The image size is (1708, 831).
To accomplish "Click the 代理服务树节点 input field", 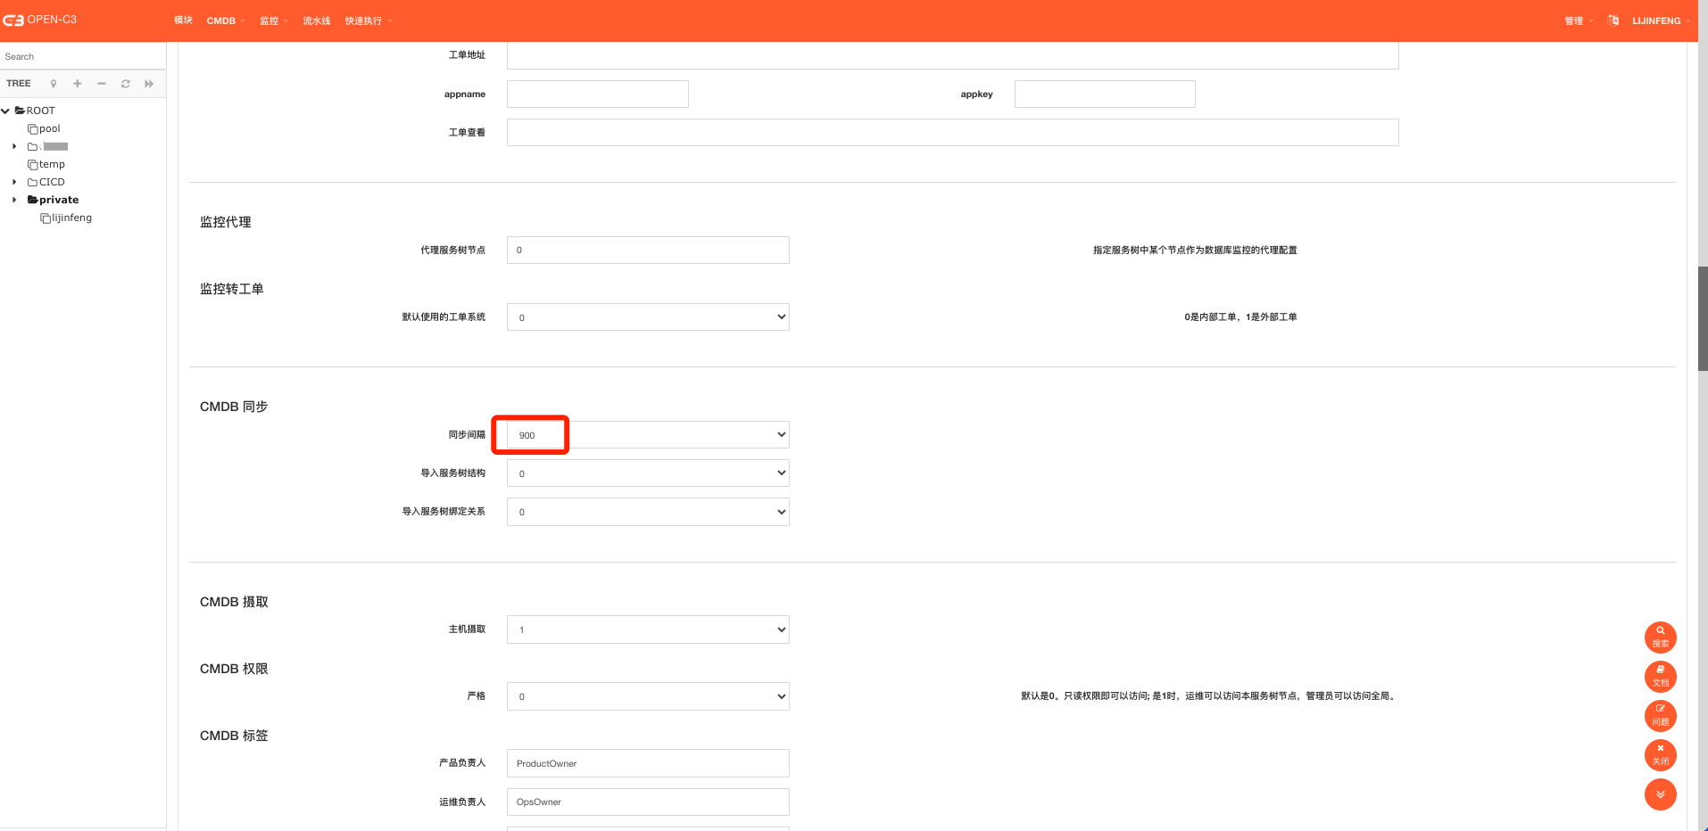I will pos(648,250).
